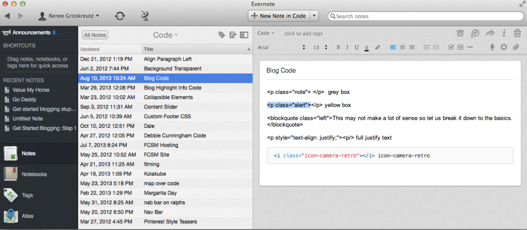Click the share arrow icon
Image resolution: width=527 pixels, height=230 pixels.
coord(490,33)
